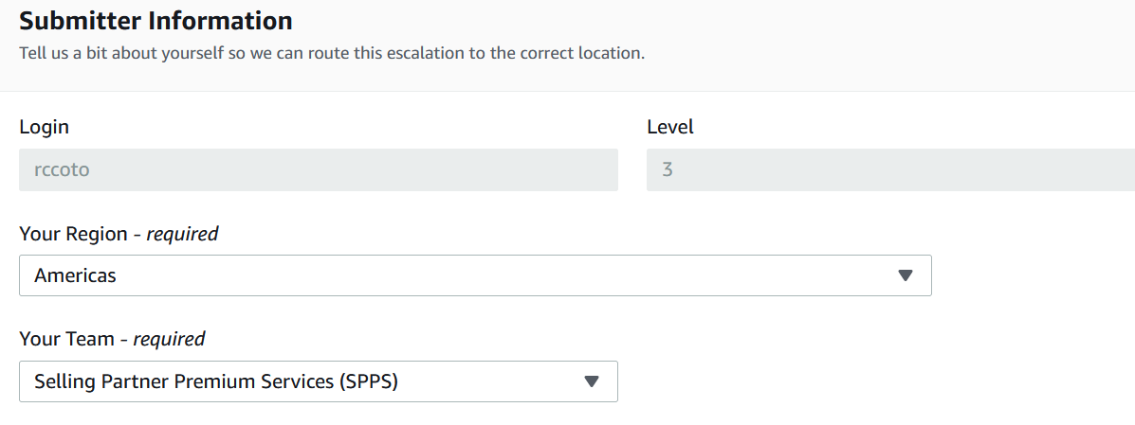Open the Your Team combo box
Screen dimensions: 1135x425
coord(319,381)
